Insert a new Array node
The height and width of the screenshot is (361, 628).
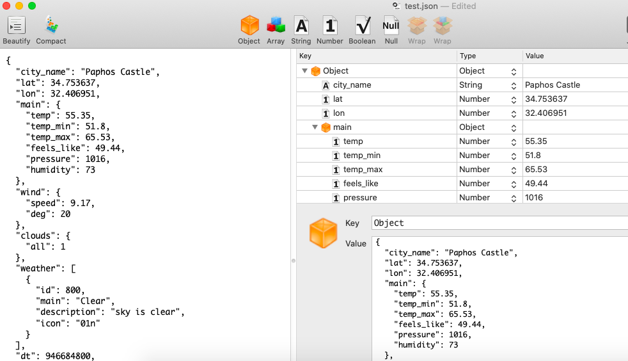[276, 26]
